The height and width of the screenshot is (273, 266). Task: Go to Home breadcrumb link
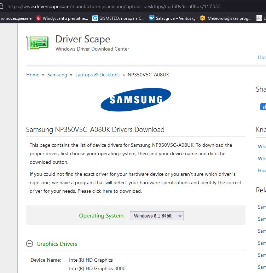[x=33, y=75]
